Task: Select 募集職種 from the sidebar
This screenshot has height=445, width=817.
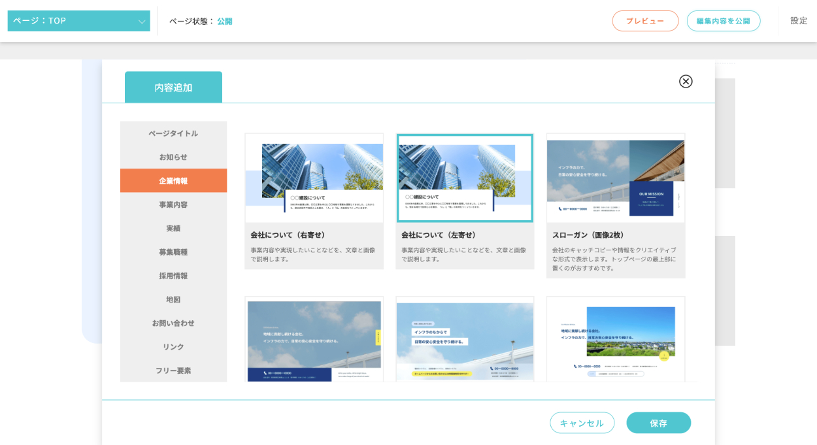Action: tap(173, 252)
